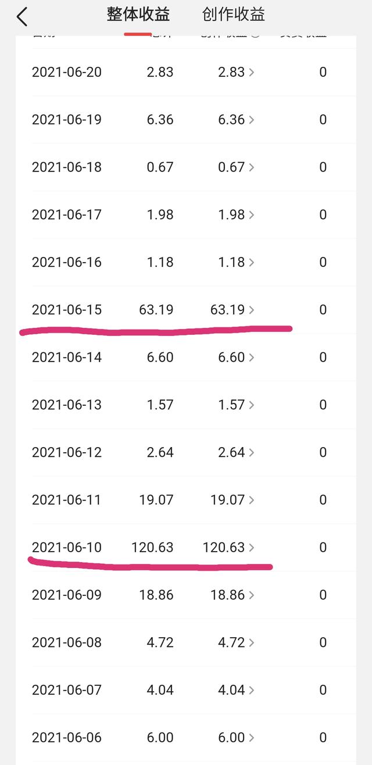The width and height of the screenshot is (372, 765).
Task: Click the chevron next to 120.63
Action: pos(251,548)
